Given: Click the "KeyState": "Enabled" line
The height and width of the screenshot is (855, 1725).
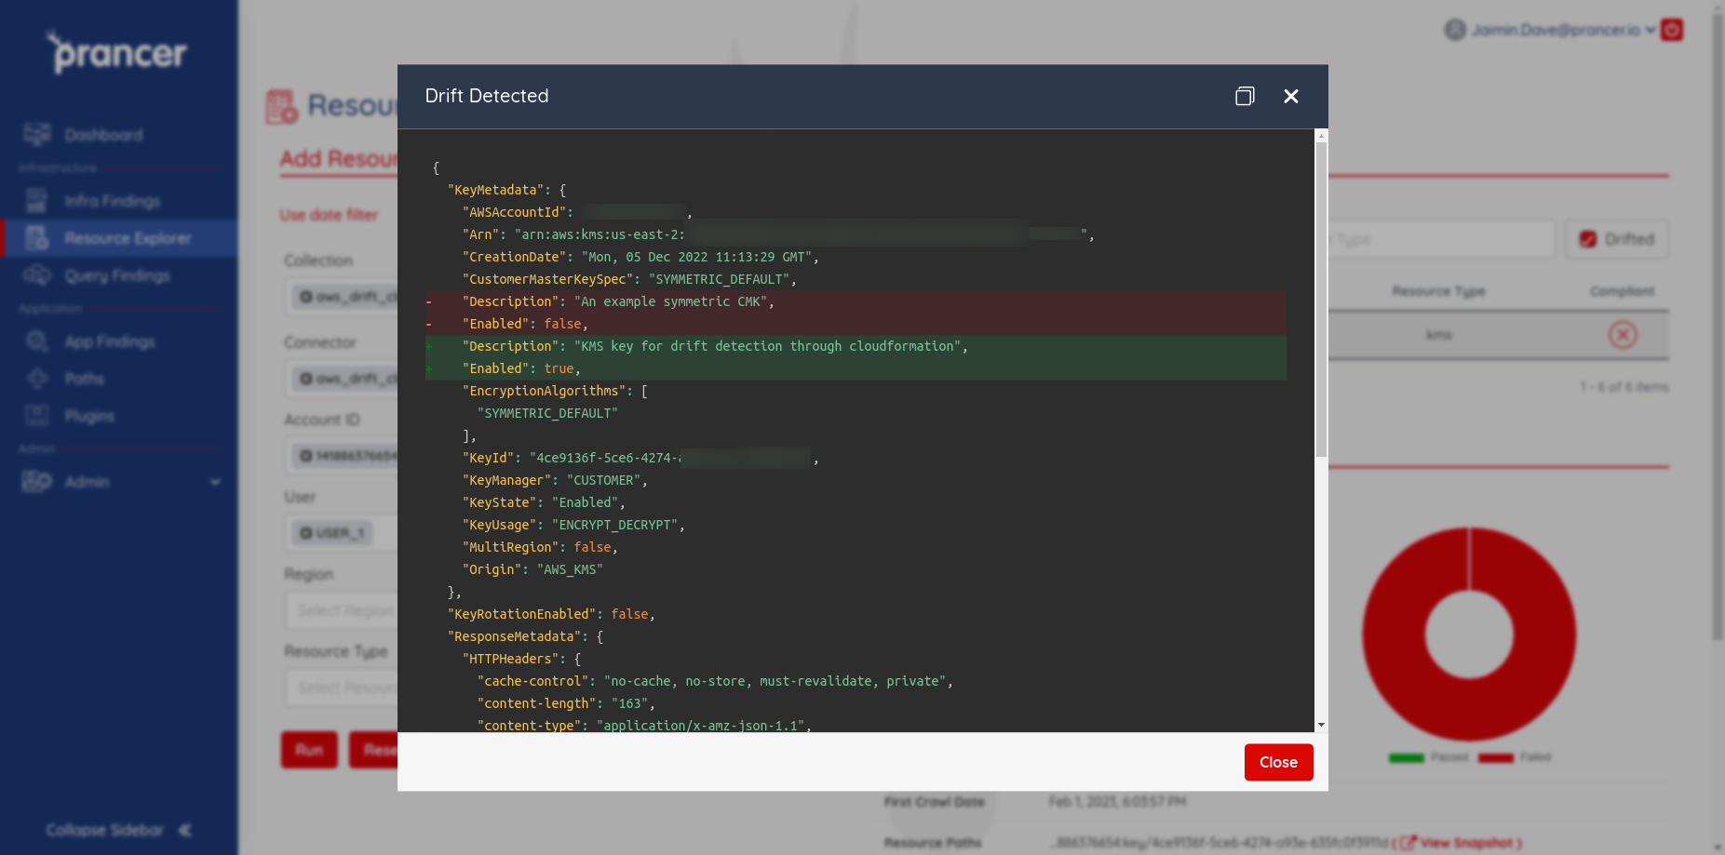Looking at the screenshot, I should 544,502.
